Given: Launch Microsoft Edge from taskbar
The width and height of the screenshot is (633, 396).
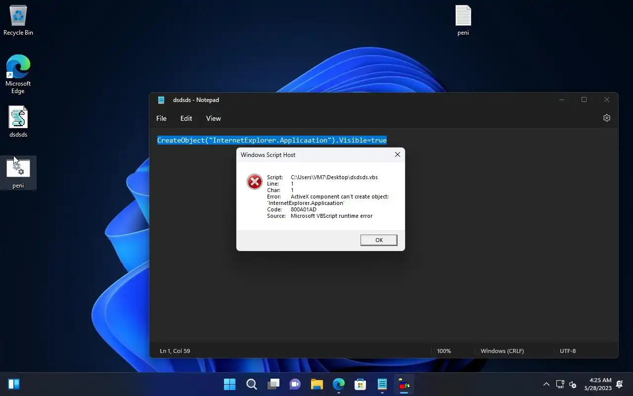Looking at the screenshot, I should [339, 384].
